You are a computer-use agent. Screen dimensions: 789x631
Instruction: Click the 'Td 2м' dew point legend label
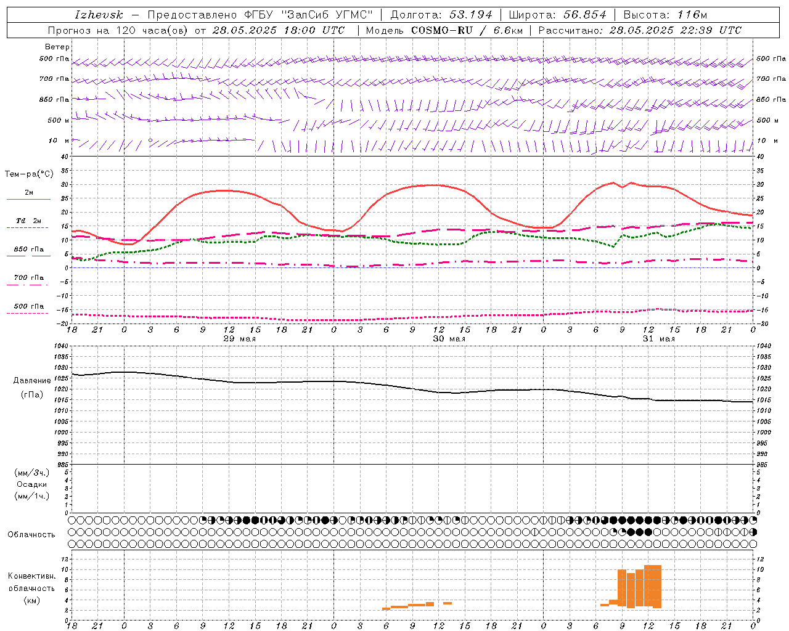point(29,221)
